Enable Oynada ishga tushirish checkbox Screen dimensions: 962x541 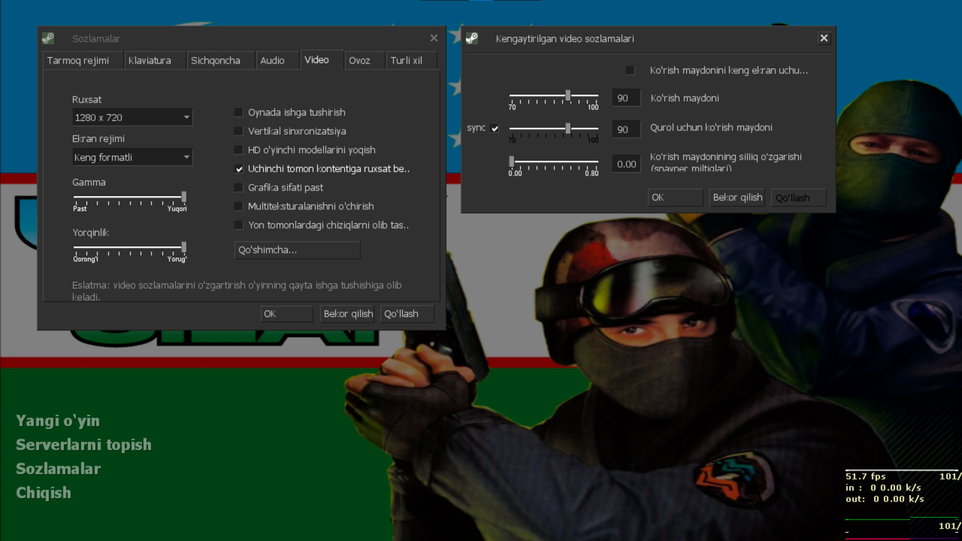(x=238, y=112)
